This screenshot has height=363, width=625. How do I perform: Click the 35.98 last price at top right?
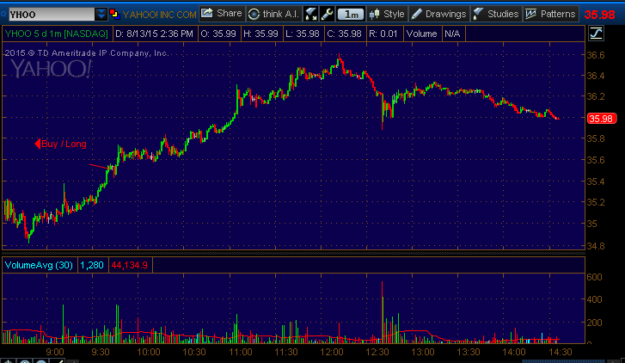tap(599, 15)
